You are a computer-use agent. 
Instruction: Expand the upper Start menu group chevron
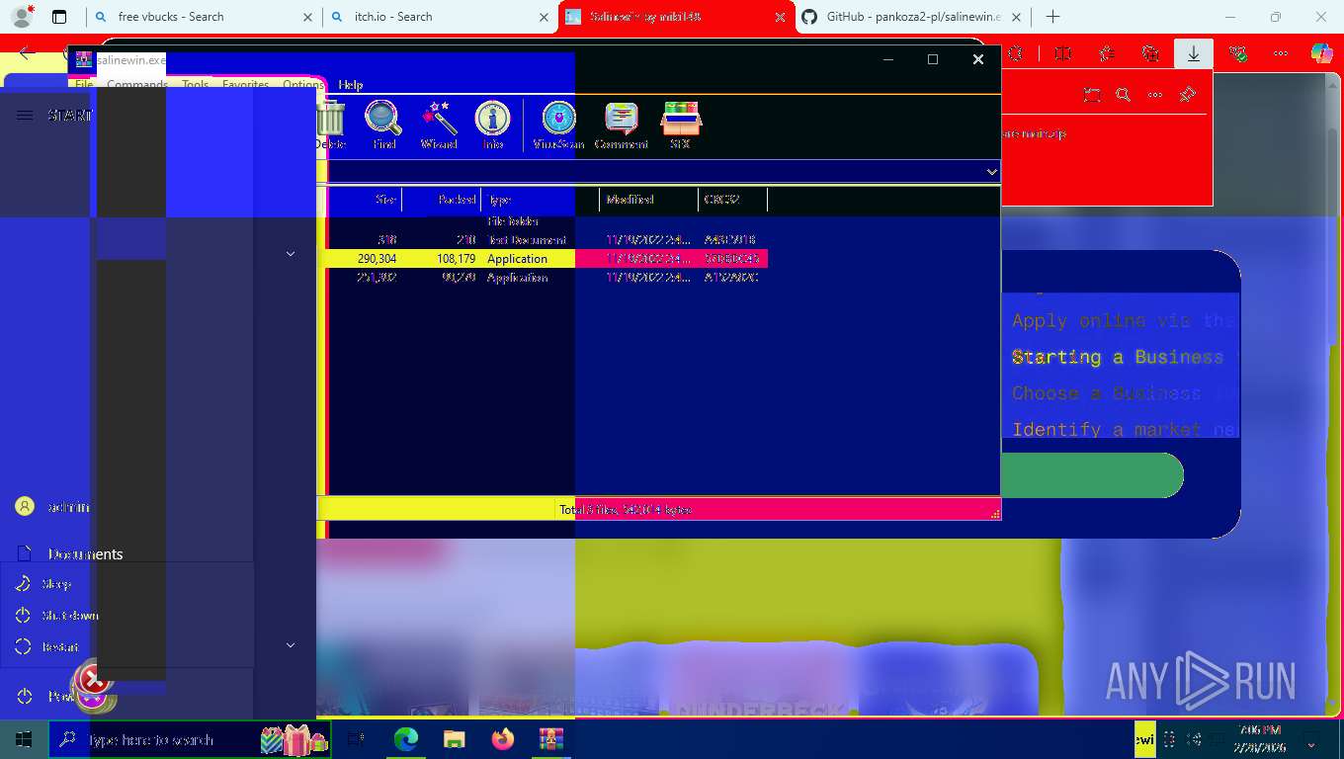(x=291, y=254)
